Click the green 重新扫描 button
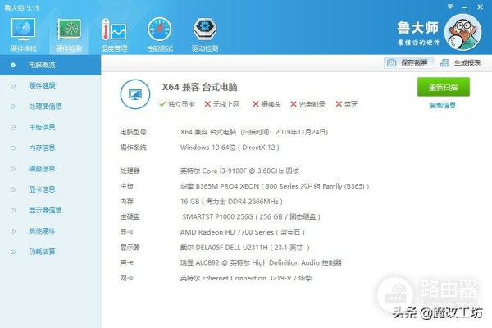Screen dimensions: 492x328 click(444, 87)
